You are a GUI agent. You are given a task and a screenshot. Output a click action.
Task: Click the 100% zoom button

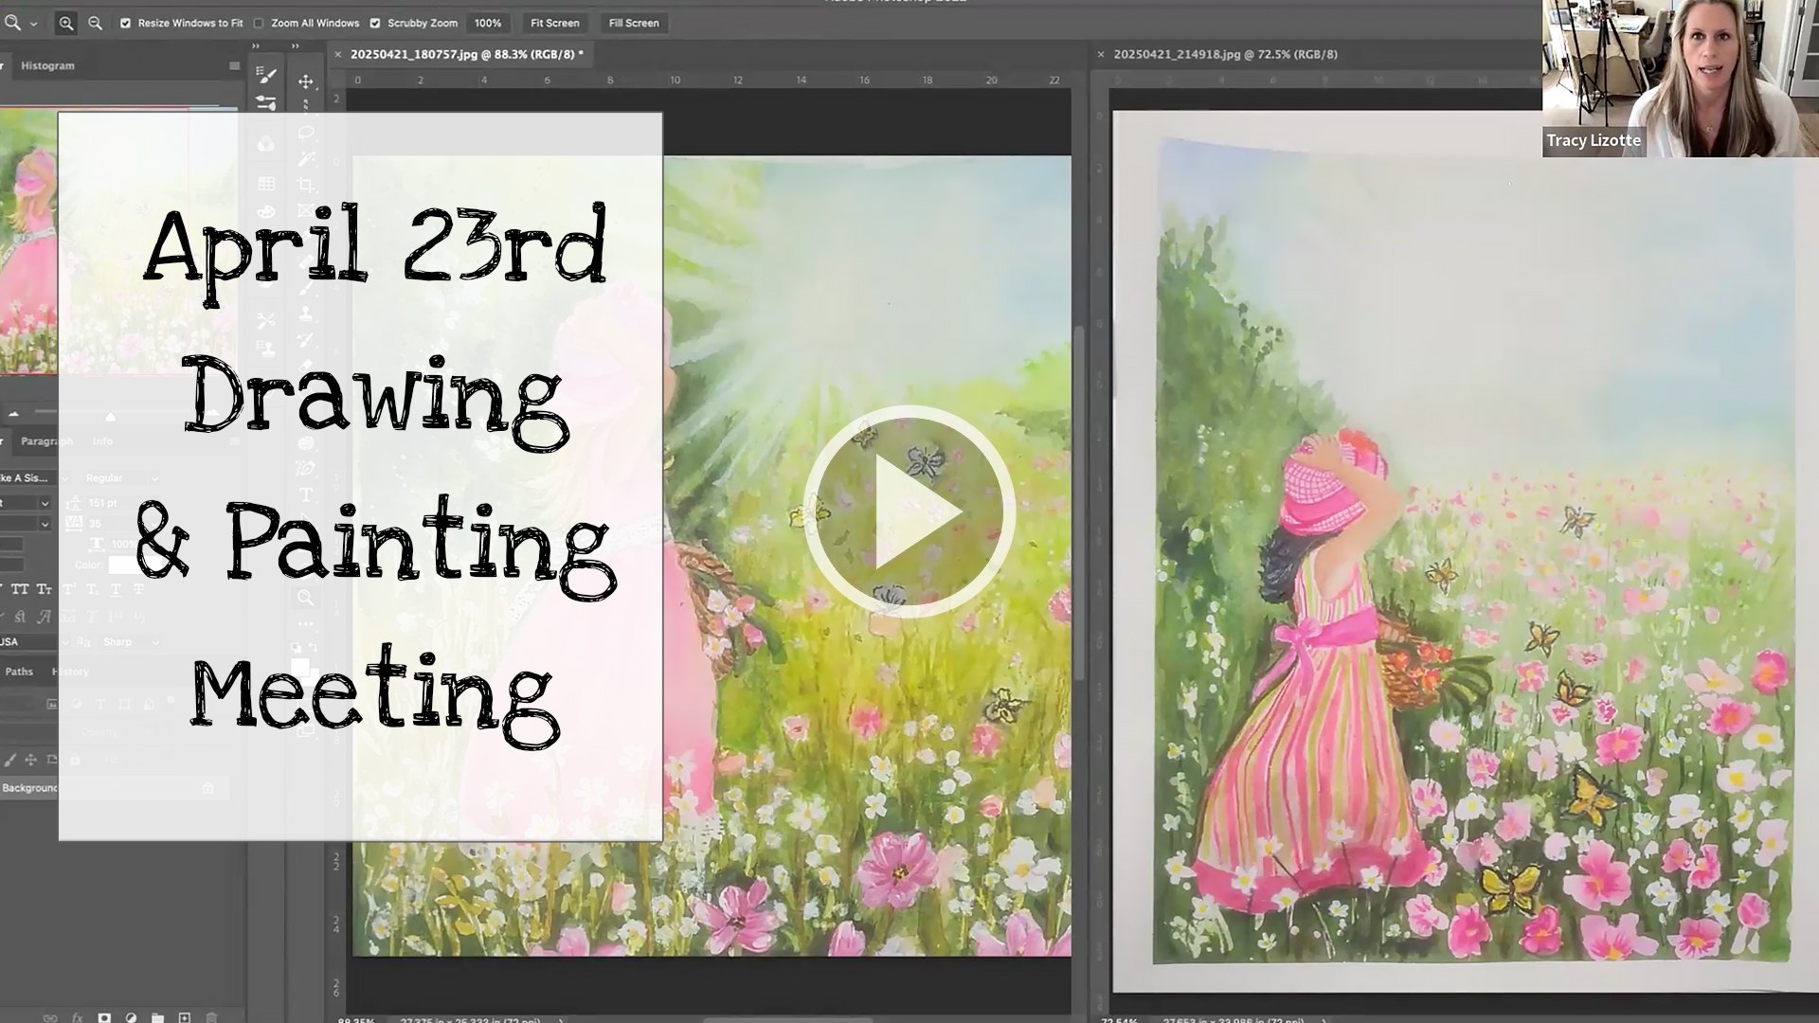click(488, 23)
